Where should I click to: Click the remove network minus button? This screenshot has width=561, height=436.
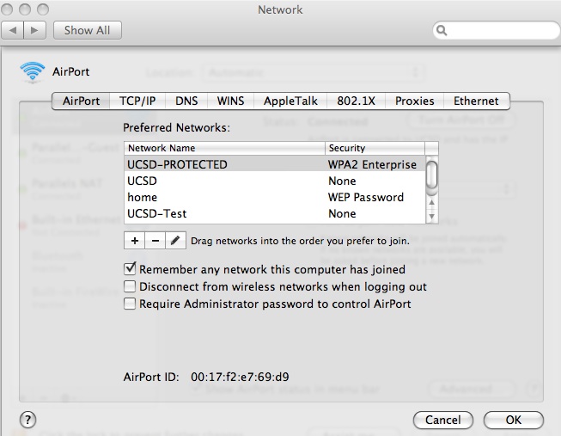point(155,242)
